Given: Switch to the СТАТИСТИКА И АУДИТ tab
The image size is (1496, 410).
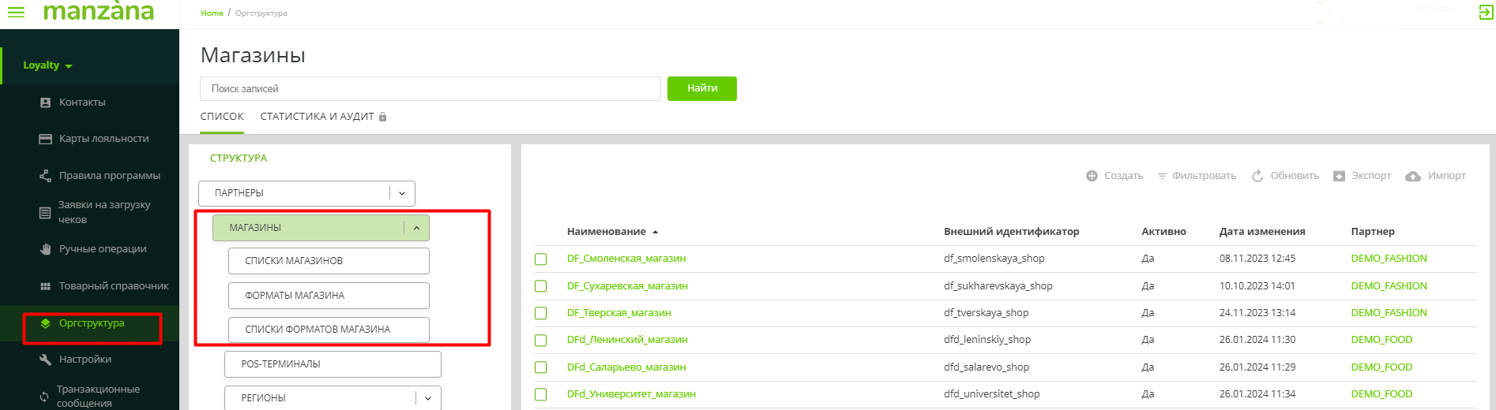Looking at the screenshot, I should (x=317, y=117).
